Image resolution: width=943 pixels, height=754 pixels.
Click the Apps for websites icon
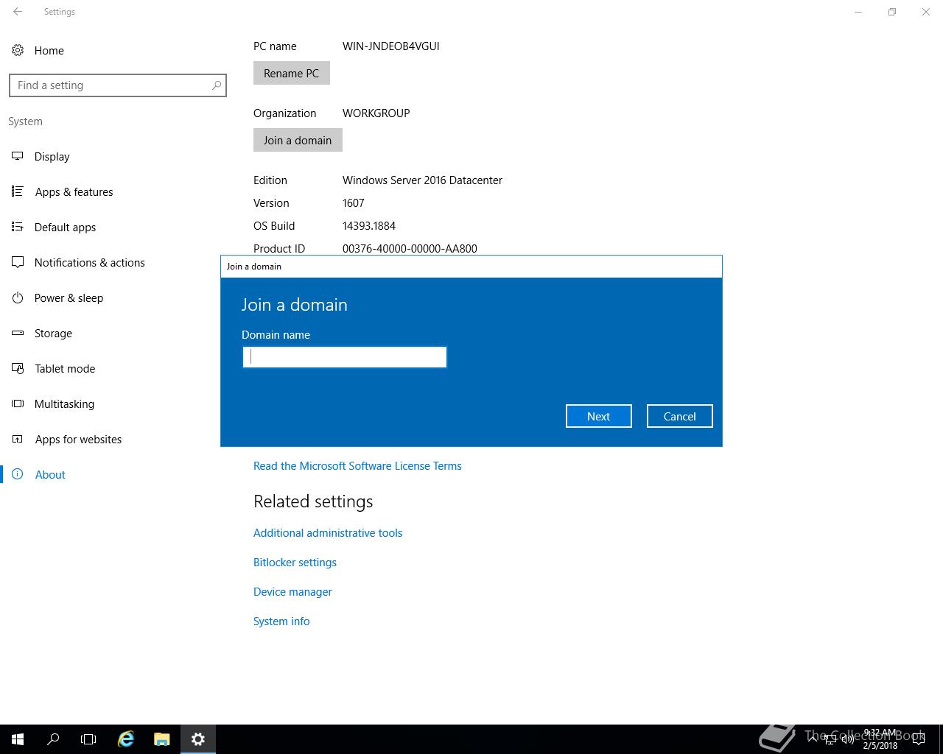point(18,439)
